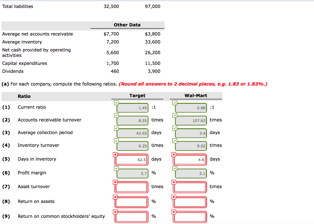This screenshot has width=314, height=224.
Task: Select the days in inventory value 62.5
Action: tap(131, 159)
